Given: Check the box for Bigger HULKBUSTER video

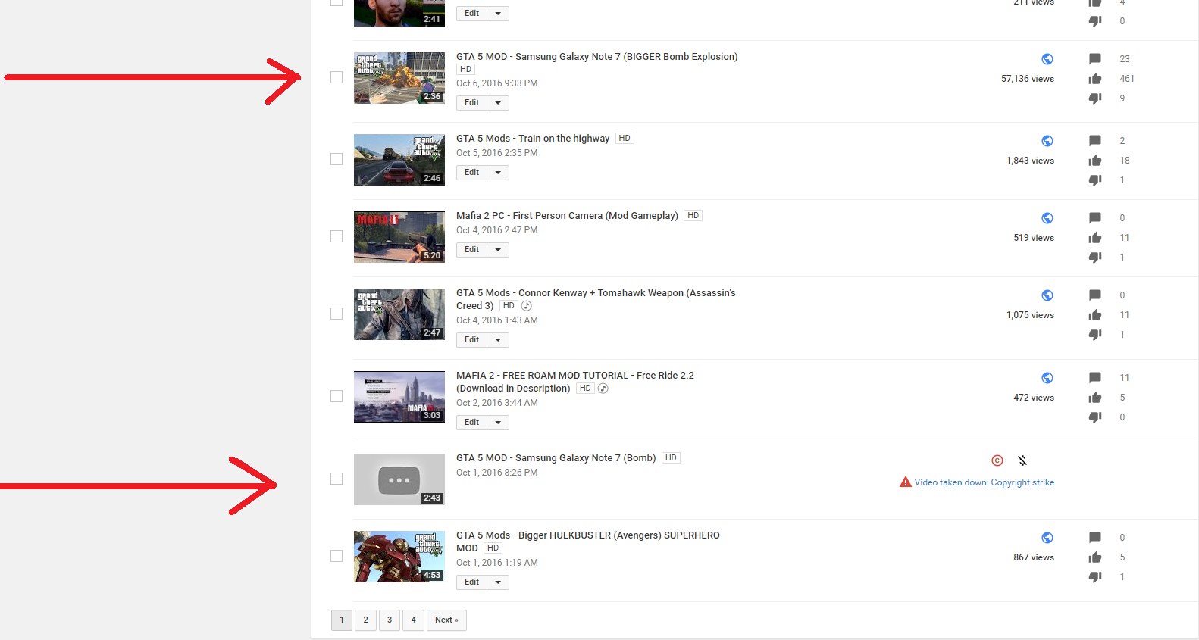Looking at the screenshot, I should tap(337, 556).
